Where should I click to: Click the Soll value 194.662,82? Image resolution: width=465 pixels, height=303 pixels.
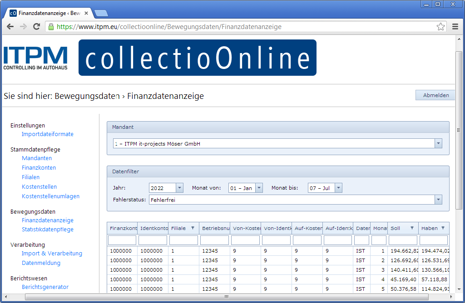pyautogui.click(x=404, y=251)
